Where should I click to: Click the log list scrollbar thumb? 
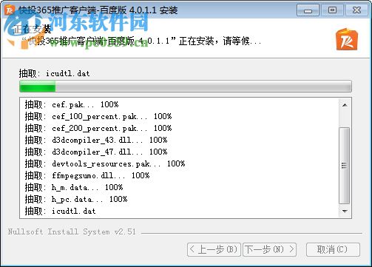click(345, 166)
